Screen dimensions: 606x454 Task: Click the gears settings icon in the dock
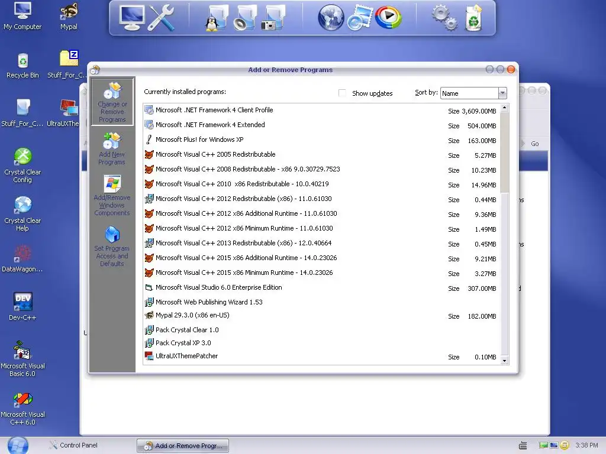coord(444,17)
